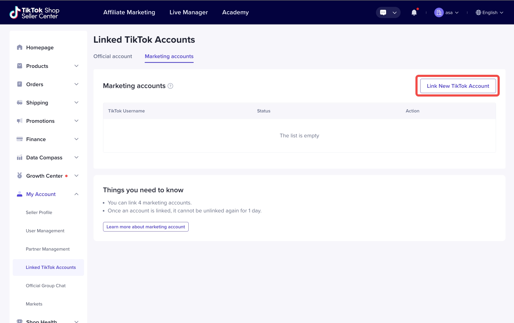Click the TikTok Username column header
This screenshot has width=514, height=323.
point(126,111)
